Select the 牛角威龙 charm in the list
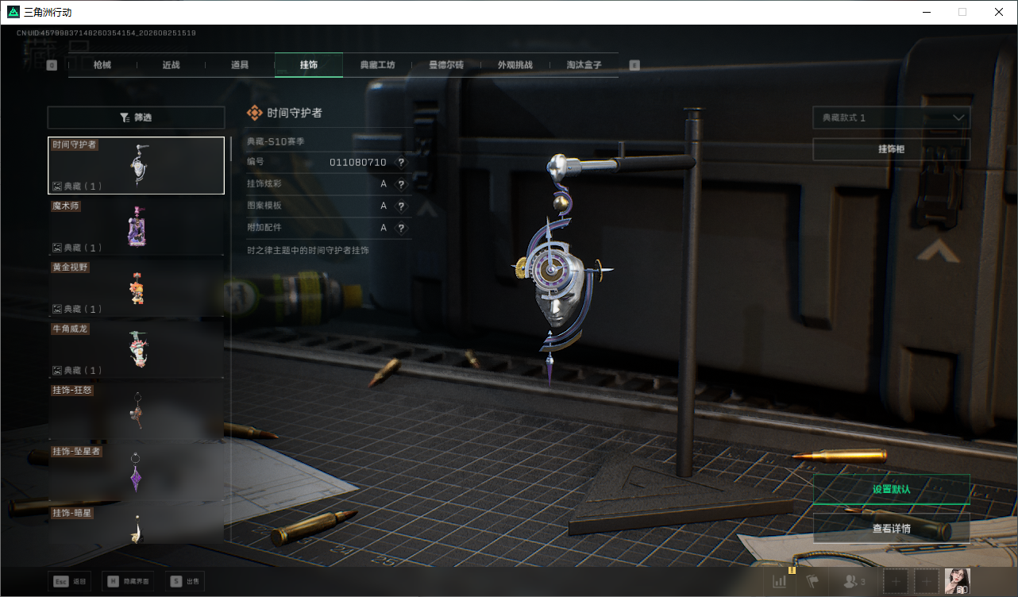This screenshot has height=597, width=1018. tap(136, 350)
